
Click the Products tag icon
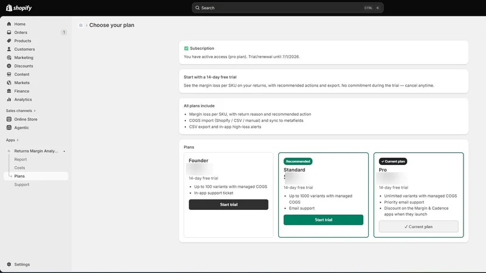pyautogui.click(x=9, y=41)
